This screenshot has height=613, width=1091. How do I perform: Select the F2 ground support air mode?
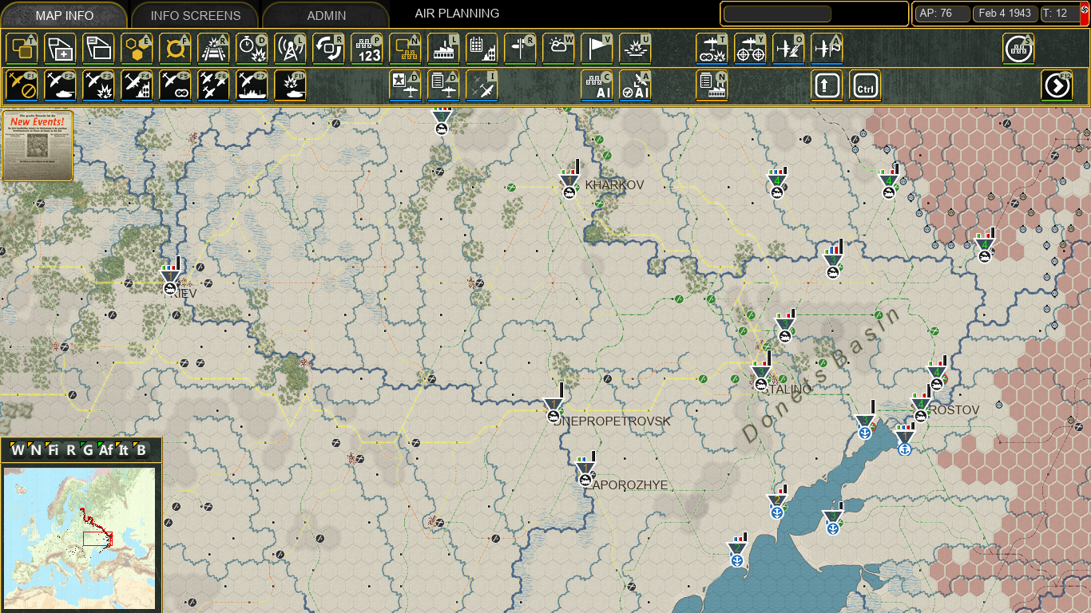click(x=60, y=85)
